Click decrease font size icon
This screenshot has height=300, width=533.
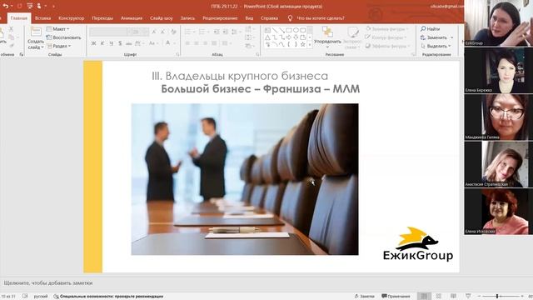click(x=162, y=32)
